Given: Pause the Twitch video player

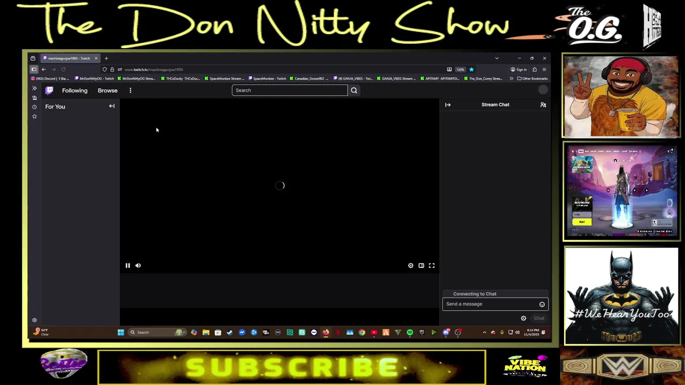Looking at the screenshot, I should click(127, 265).
